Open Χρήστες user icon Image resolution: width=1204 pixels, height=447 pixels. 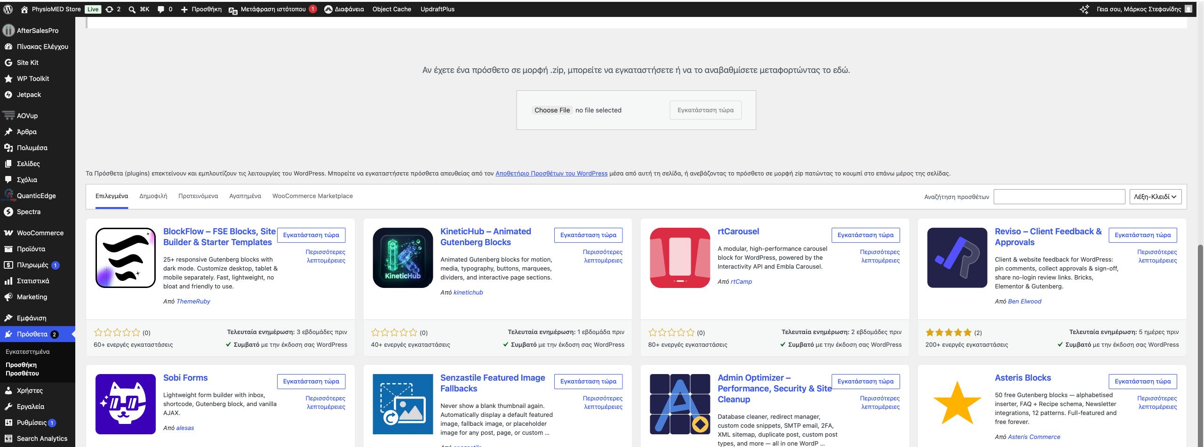point(8,391)
